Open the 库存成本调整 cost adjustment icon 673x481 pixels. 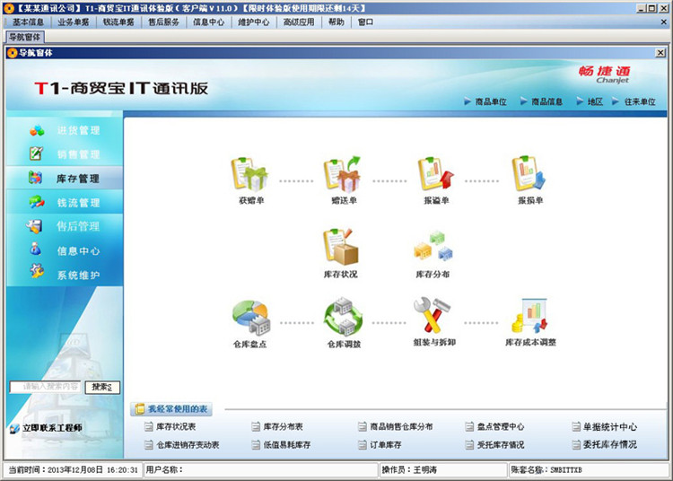click(529, 316)
